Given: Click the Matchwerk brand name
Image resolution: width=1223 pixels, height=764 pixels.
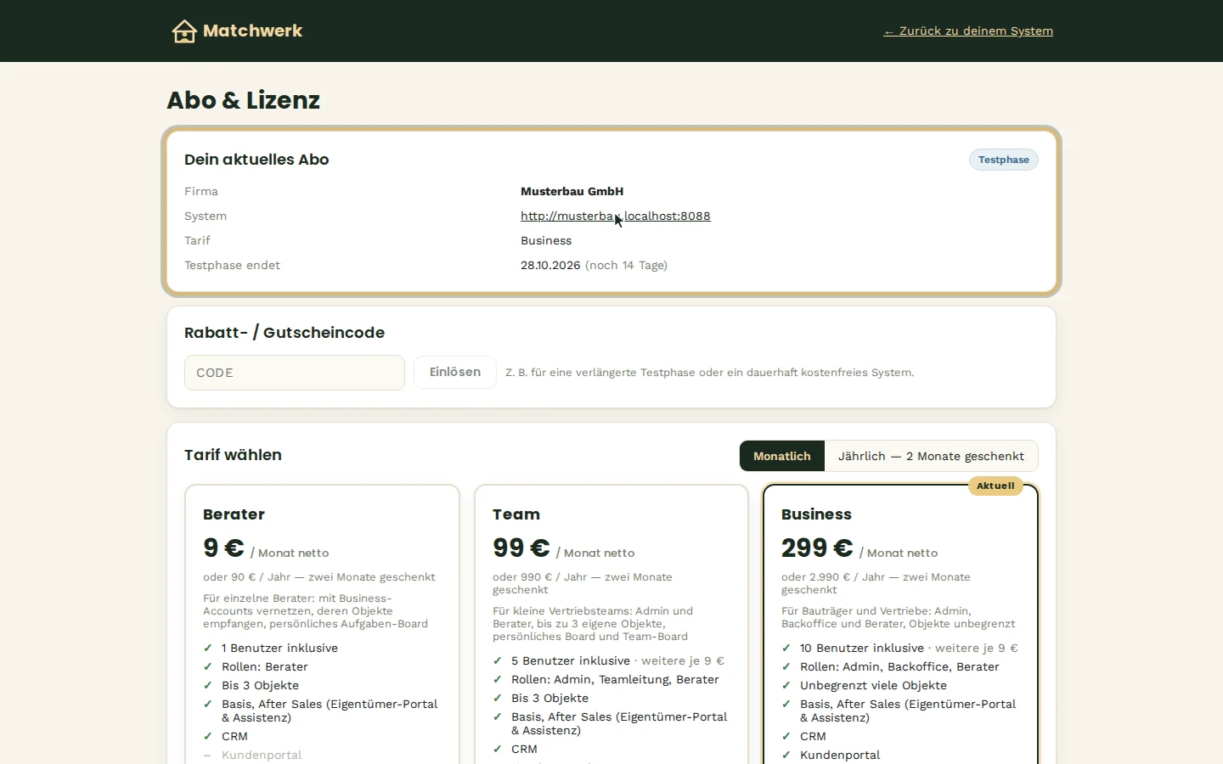Looking at the screenshot, I should coord(252,31).
